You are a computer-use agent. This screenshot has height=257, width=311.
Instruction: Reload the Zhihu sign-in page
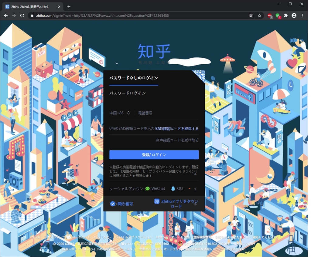[22, 15]
